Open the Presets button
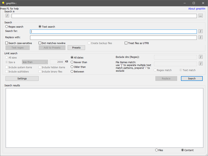 (x=76, y=48)
